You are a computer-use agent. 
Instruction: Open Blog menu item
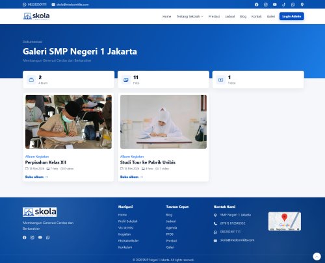243,16
